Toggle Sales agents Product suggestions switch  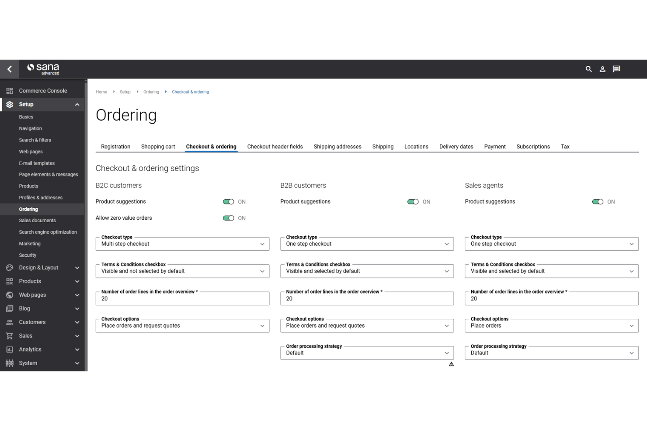[598, 202]
